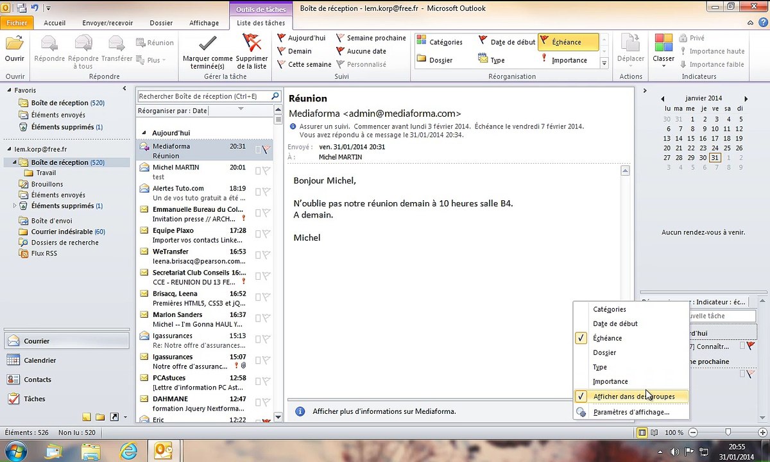The height and width of the screenshot is (462, 770).
Task: Toggle the Échéance arrangement in ribbon
Action: (x=568, y=42)
